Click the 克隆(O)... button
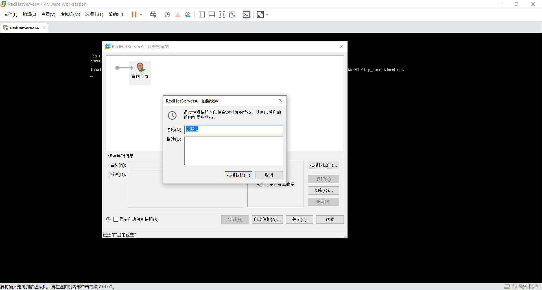The height and width of the screenshot is (290, 542). click(324, 190)
